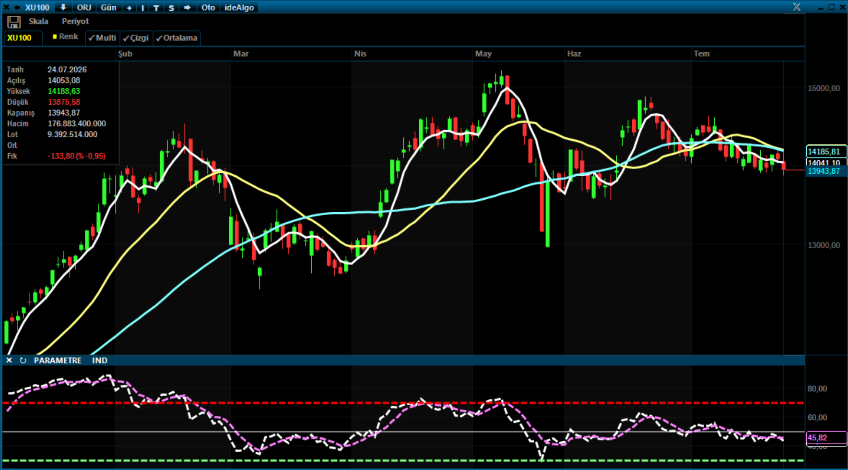Click the down arrow icon next to XU100
848x470 pixels.
click(x=63, y=7)
